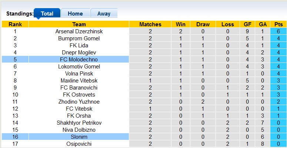The image size is (287, 148).
Task: Open the highlighted FC Molodechno row
Action: pyautogui.click(x=79, y=60)
